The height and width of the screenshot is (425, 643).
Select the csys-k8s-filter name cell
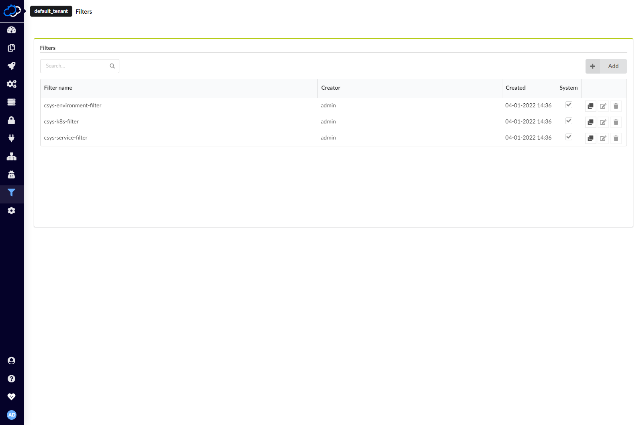pos(61,121)
